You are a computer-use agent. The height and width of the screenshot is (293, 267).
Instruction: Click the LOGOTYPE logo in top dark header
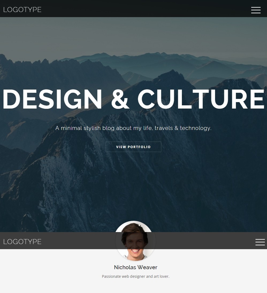coord(22,10)
